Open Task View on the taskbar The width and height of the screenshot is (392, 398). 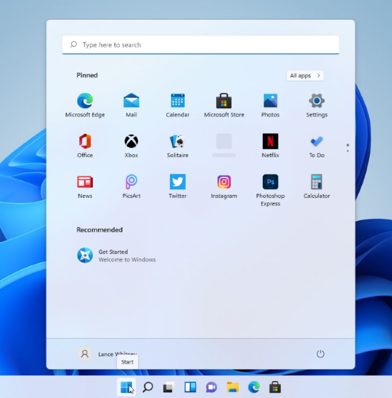click(x=169, y=387)
